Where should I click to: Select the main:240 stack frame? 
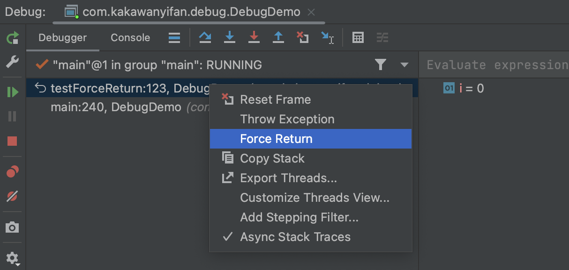pyautogui.click(x=115, y=107)
